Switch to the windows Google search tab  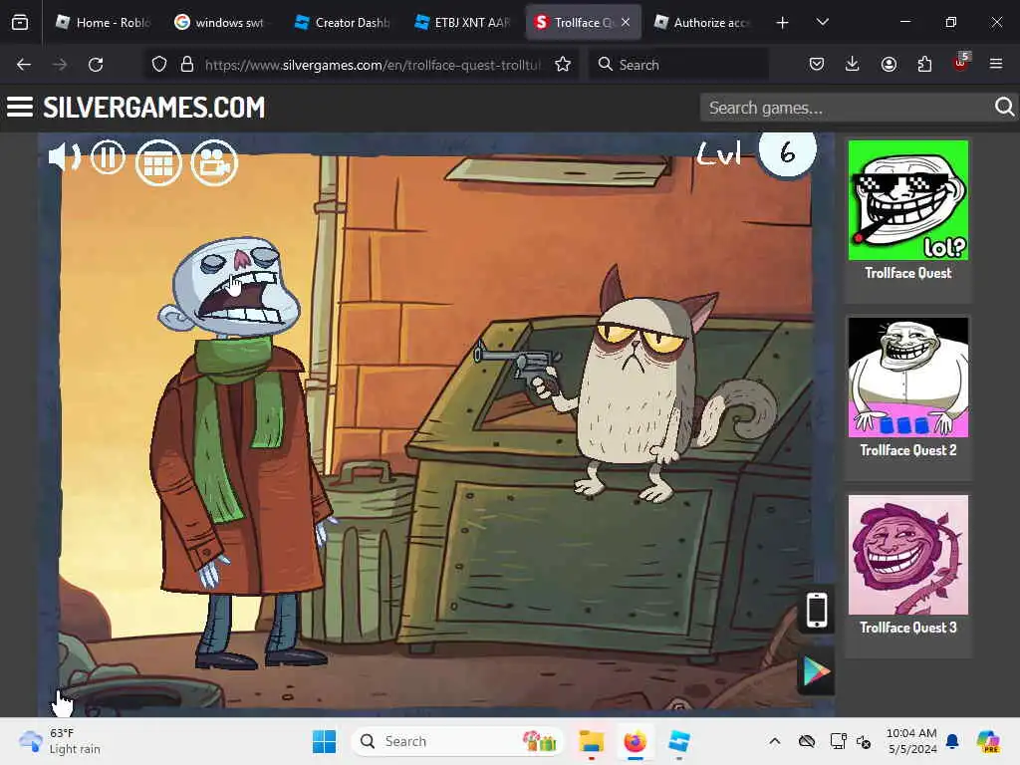(x=221, y=22)
